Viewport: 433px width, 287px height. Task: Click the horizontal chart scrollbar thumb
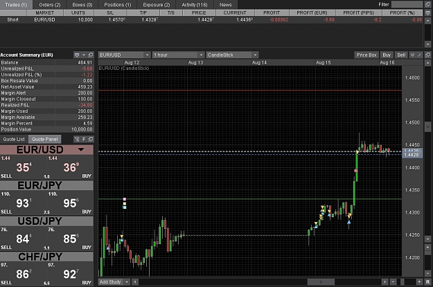321,281
